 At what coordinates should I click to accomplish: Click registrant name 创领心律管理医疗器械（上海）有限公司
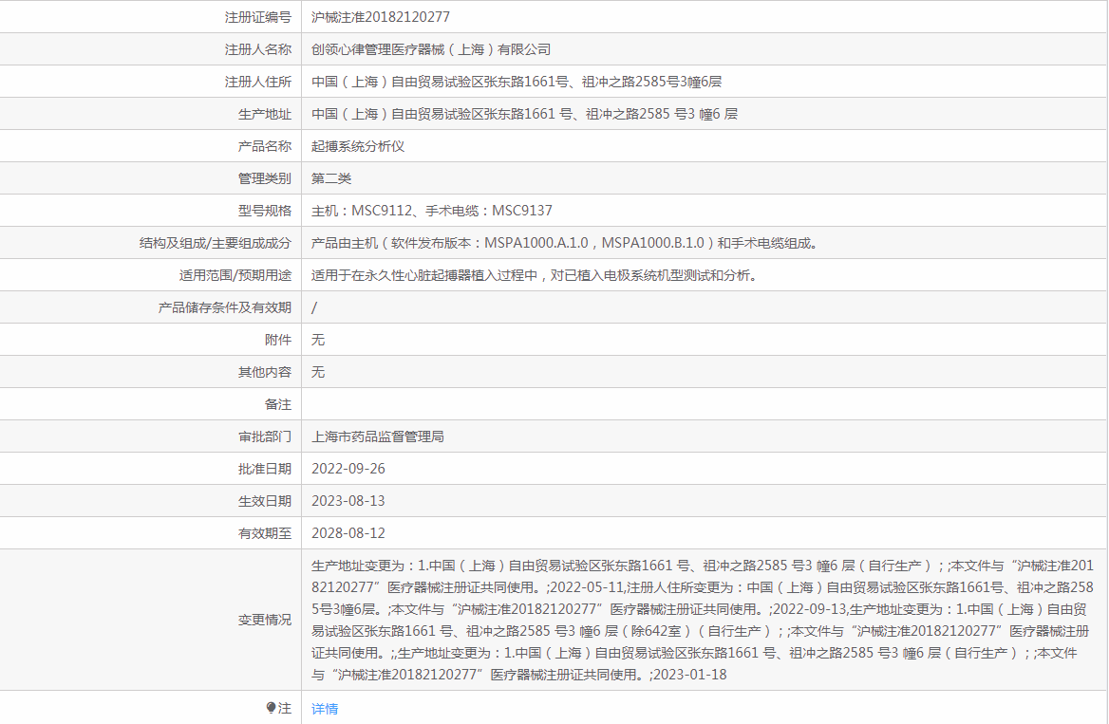pyautogui.click(x=431, y=49)
